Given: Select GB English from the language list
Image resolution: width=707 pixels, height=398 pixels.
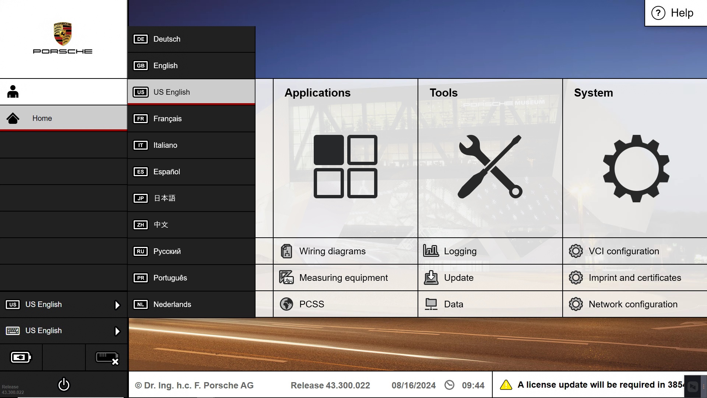Looking at the screenshot, I should [191, 66].
